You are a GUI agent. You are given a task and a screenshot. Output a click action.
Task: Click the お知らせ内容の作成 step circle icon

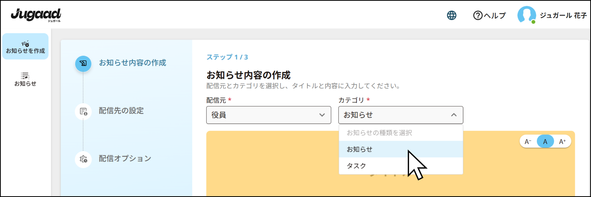(x=83, y=64)
